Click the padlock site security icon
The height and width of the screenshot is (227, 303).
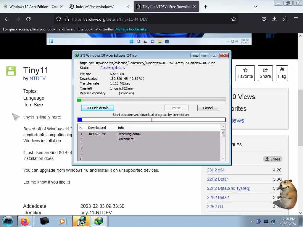click(67, 19)
